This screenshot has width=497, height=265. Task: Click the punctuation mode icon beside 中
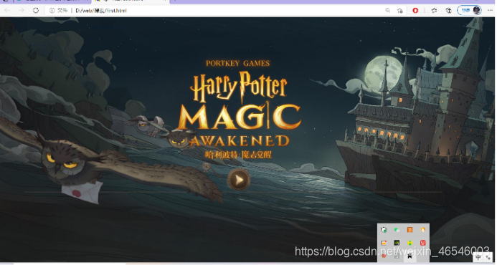click(x=488, y=257)
